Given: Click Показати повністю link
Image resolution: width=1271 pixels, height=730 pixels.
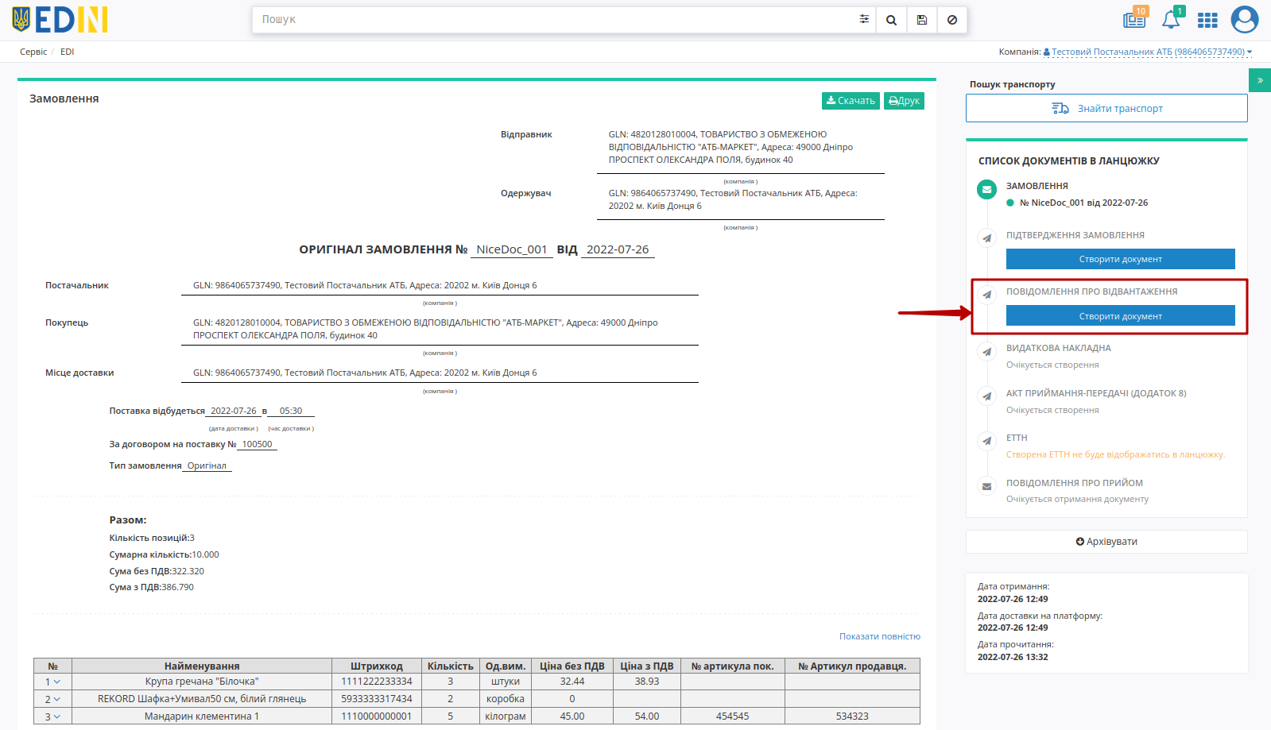Looking at the screenshot, I should [x=880, y=636].
